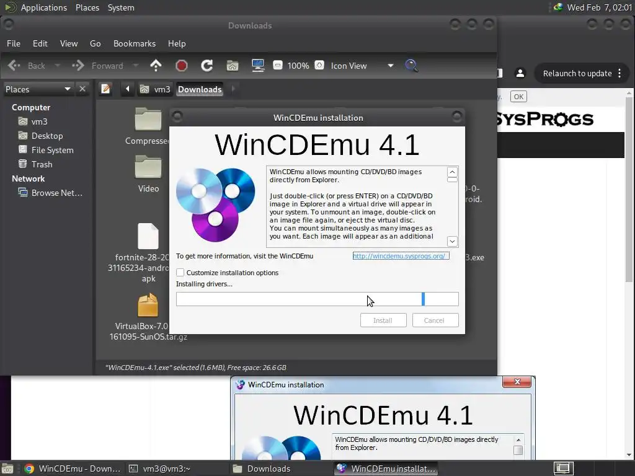Image resolution: width=635 pixels, height=476 pixels.
Task: Open the Places panel menu
Action: [x=87, y=7]
